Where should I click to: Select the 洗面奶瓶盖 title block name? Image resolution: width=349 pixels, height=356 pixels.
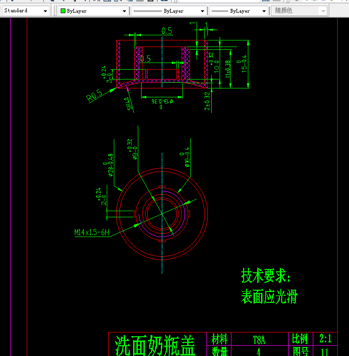pos(155,345)
